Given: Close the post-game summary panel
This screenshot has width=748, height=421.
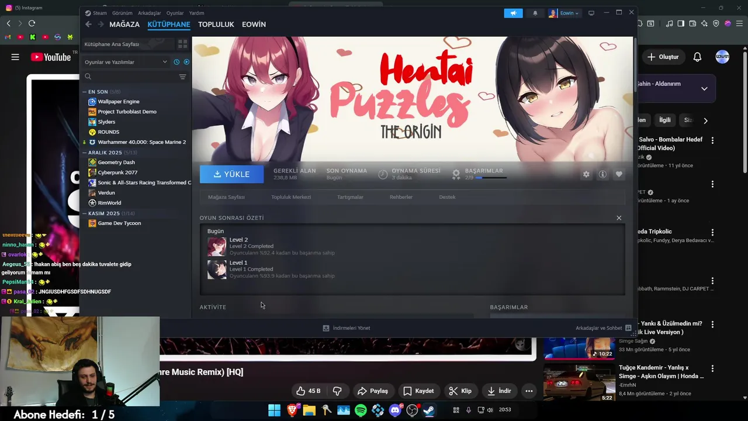Looking at the screenshot, I should click(619, 218).
